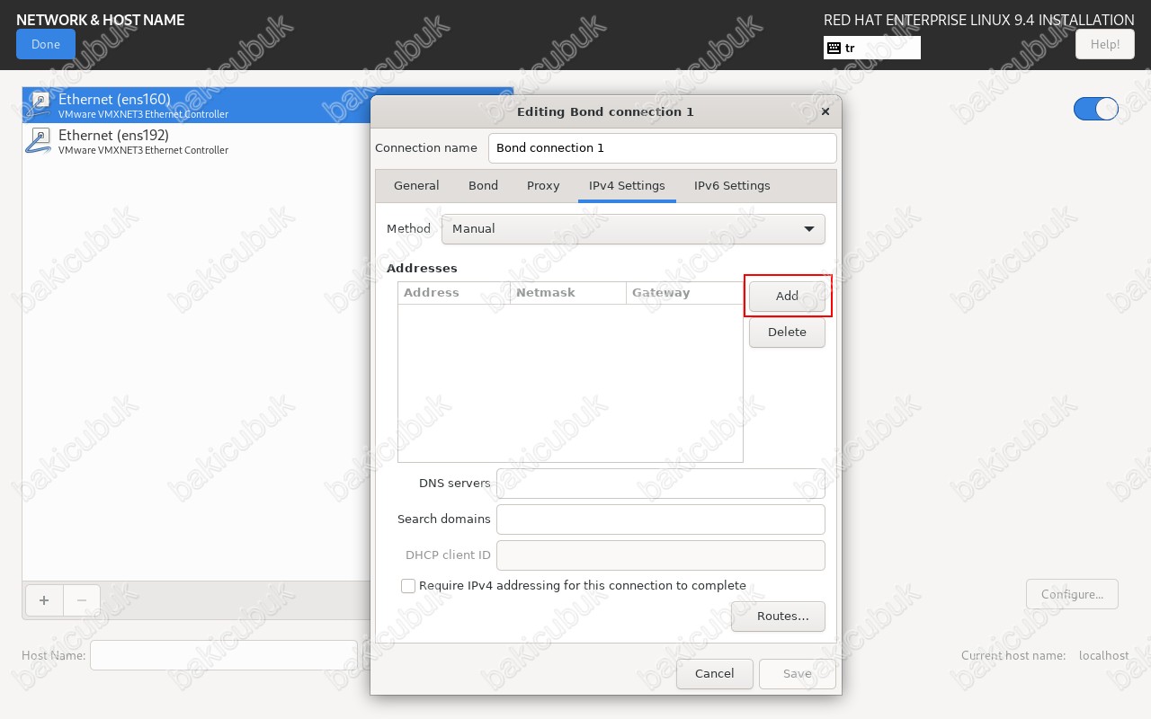This screenshot has height=719, width=1151.
Task: Click the Delete address button
Action: click(787, 333)
